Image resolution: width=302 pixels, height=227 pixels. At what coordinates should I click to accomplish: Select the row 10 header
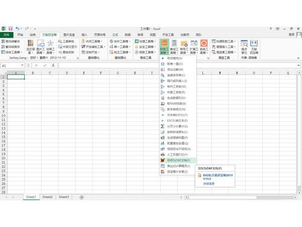pos(4,116)
